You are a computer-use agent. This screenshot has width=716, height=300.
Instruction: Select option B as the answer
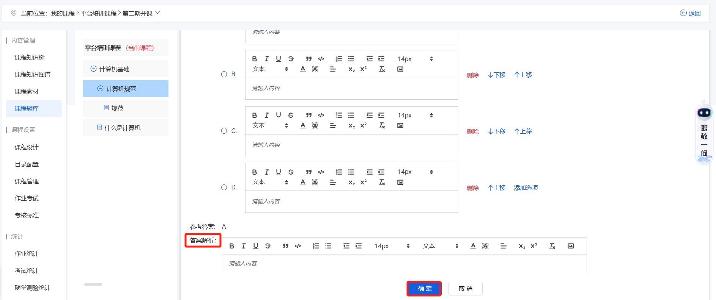224,74
